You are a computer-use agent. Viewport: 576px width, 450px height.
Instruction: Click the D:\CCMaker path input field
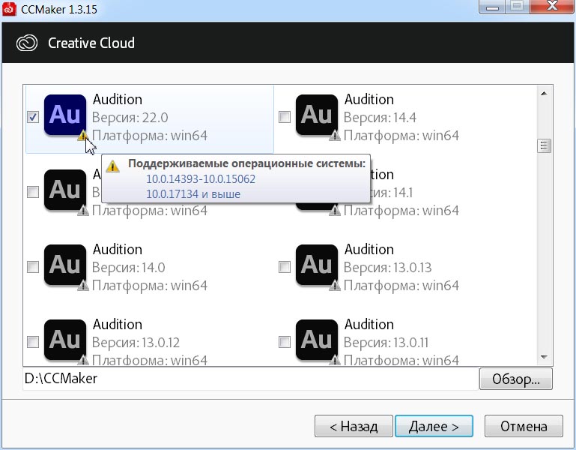[x=250, y=379]
